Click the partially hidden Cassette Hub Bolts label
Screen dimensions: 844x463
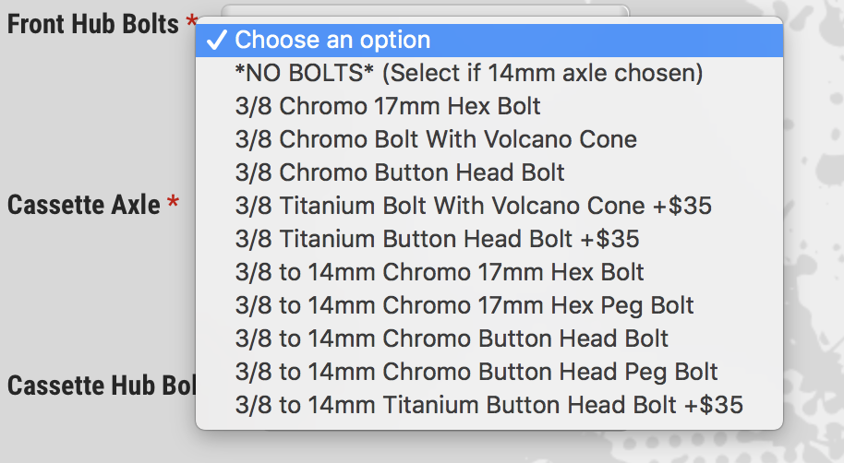(102, 385)
